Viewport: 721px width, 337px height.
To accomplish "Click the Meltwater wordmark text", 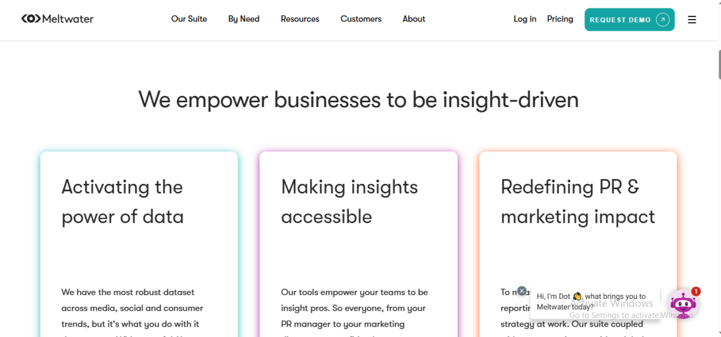I will 68,19.
